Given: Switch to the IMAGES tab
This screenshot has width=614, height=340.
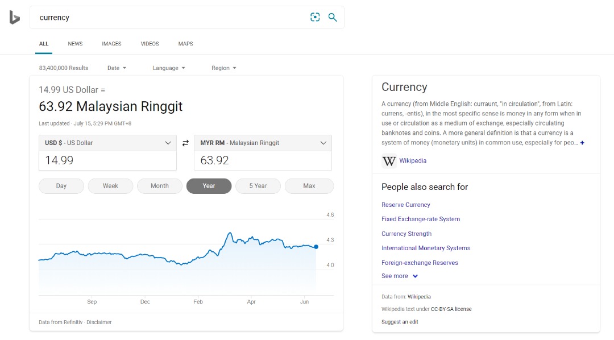Looking at the screenshot, I should [x=111, y=44].
